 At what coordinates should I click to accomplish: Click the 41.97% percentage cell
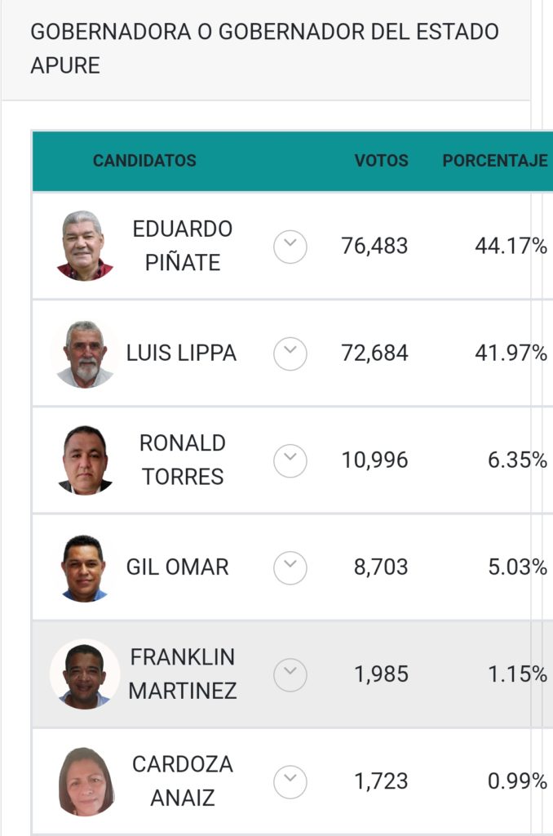point(511,353)
